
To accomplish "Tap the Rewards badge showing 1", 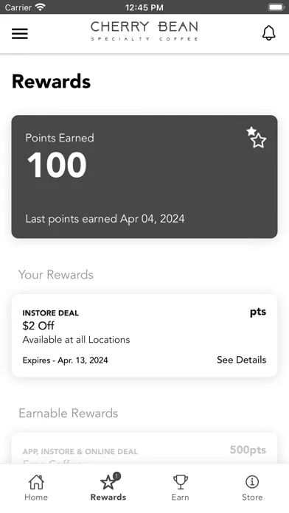I will pyautogui.click(x=116, y=475).
